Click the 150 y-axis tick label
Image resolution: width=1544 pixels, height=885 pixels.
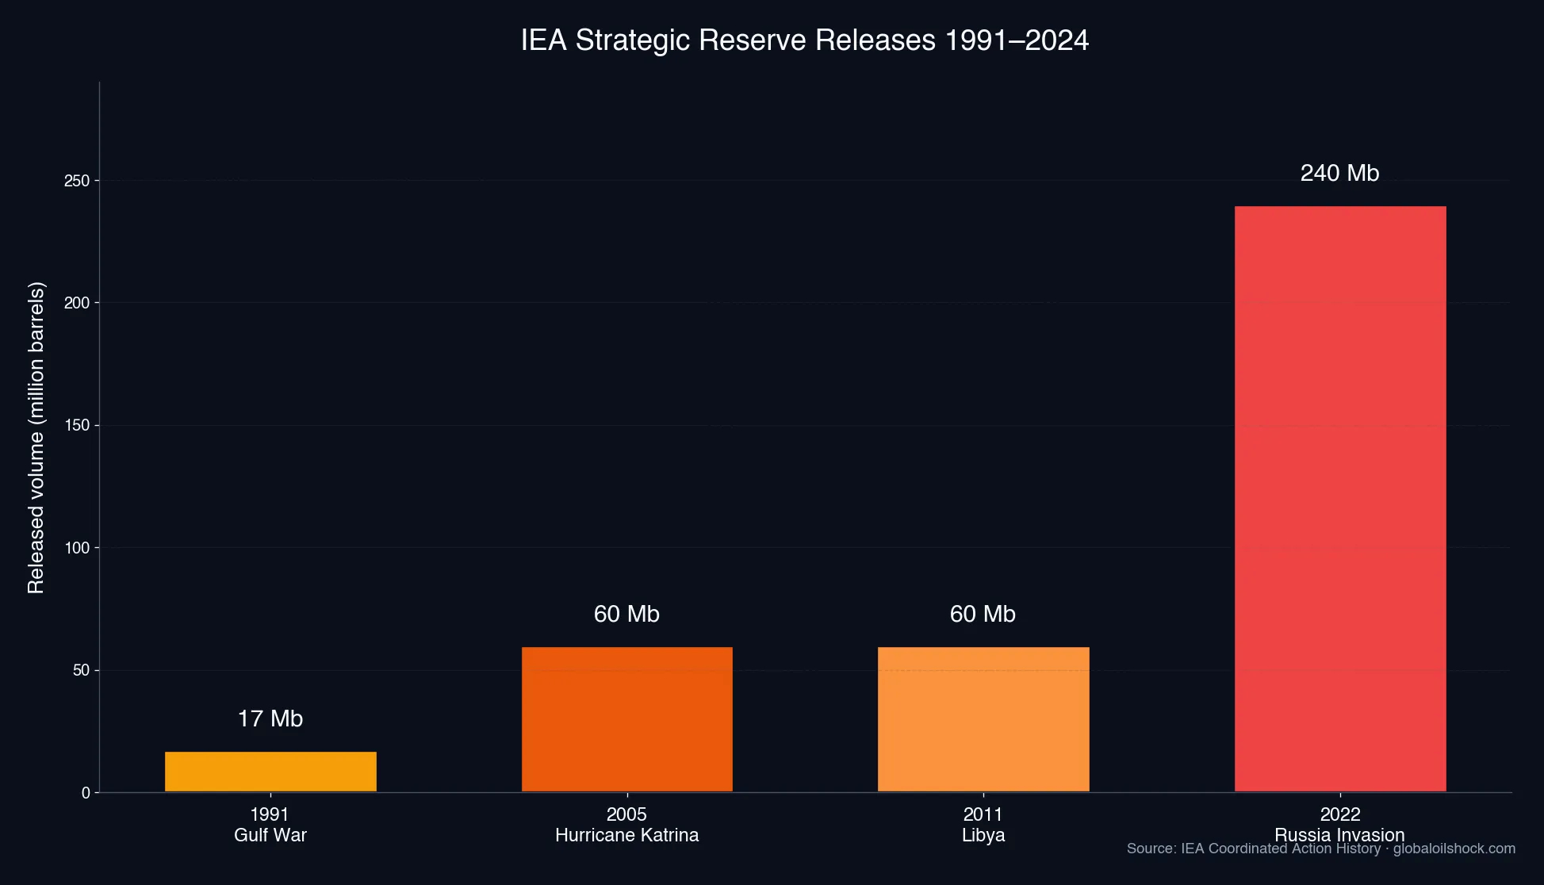[77, 426]
